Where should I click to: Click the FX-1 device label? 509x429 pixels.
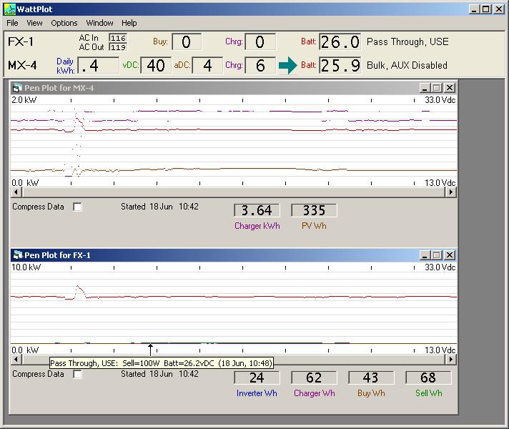21,41
